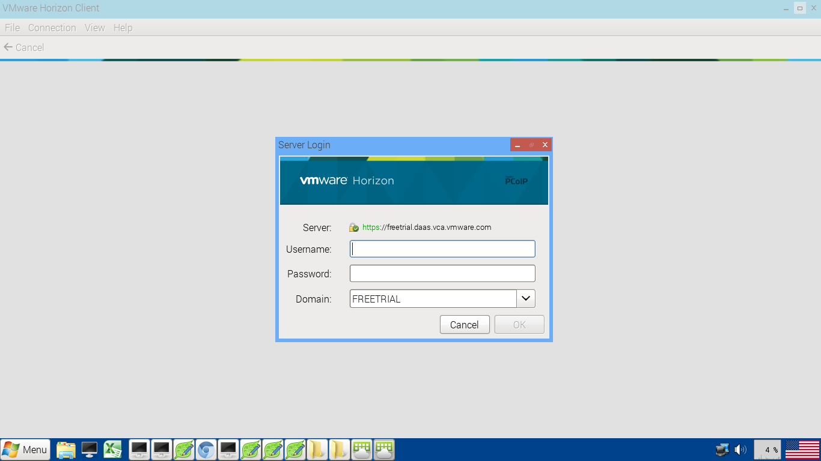The height and width of the screenshot is (461, 821).
Task: Switch to the Chromium browser taskbar button
Action: pyautogui.click(x=206, y=450)
